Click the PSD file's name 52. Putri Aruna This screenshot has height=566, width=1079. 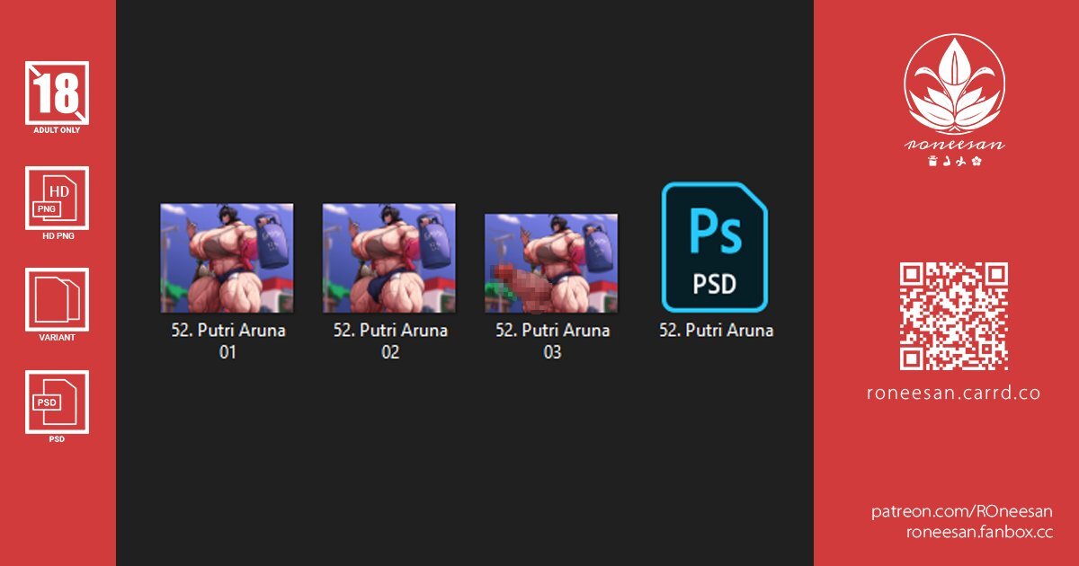pyautogui.click(x=716, y=330)
